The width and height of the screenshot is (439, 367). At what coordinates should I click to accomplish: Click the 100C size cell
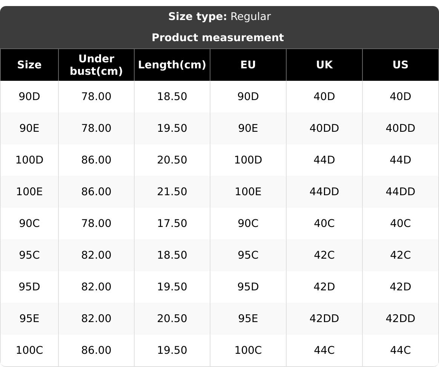[x=29, y=350]
